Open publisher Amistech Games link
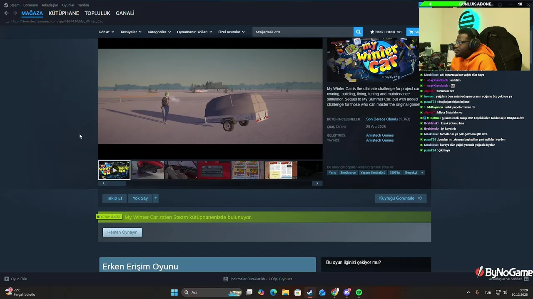Screen dimensions: 533x299 pyautogui.click(x=380, y=140)
